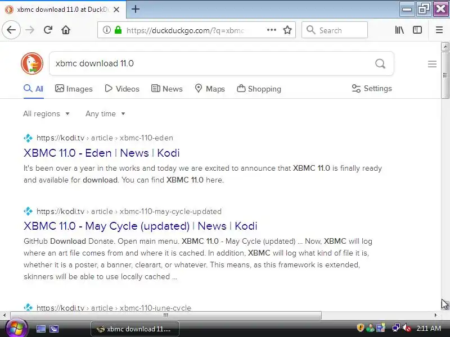Switch to the Images tab
Viewport: 450px width, 337px height.
pyautogui.click(x=74, y=89)
